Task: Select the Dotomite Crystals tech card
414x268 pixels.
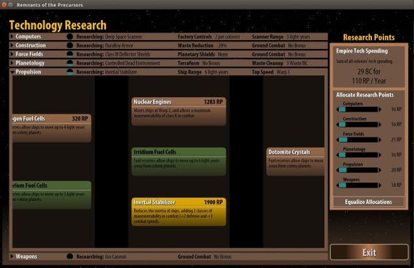Action: point(295,161)
